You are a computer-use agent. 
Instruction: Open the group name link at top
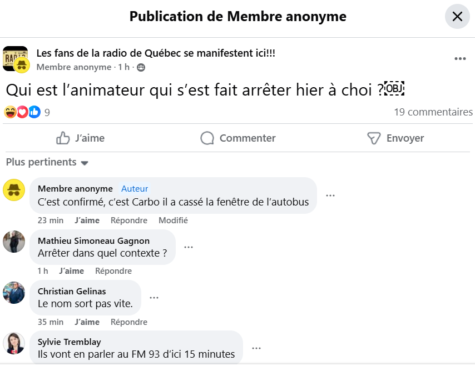click(x=156, y=53)
